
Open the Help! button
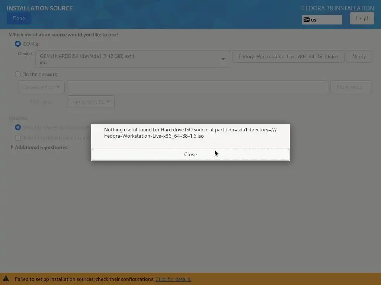point(362,19)
